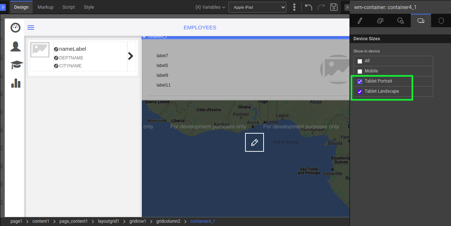Switch to the Script tab
Viewport: 451px width, 226px height.
pyautogui.click(x=69, y=7)
